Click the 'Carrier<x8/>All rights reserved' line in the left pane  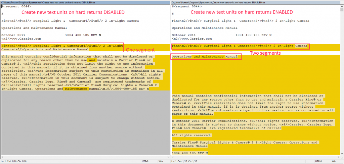click(80, 85)
